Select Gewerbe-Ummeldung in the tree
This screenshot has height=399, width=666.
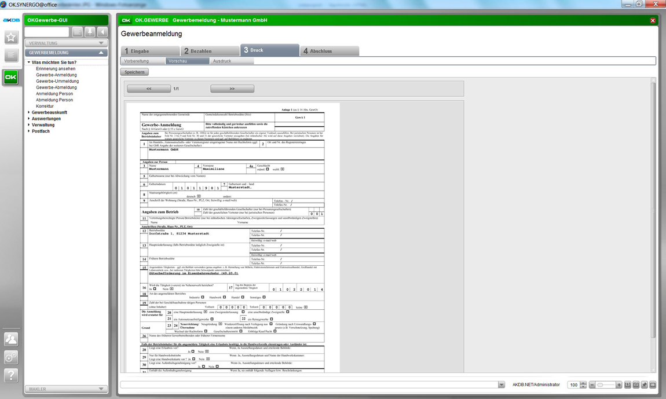(57, 81)
